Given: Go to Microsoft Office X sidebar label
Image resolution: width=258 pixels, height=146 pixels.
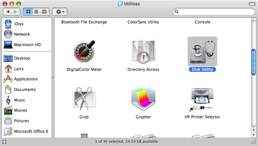Looking at the screenshot, I should coord(31,131).
